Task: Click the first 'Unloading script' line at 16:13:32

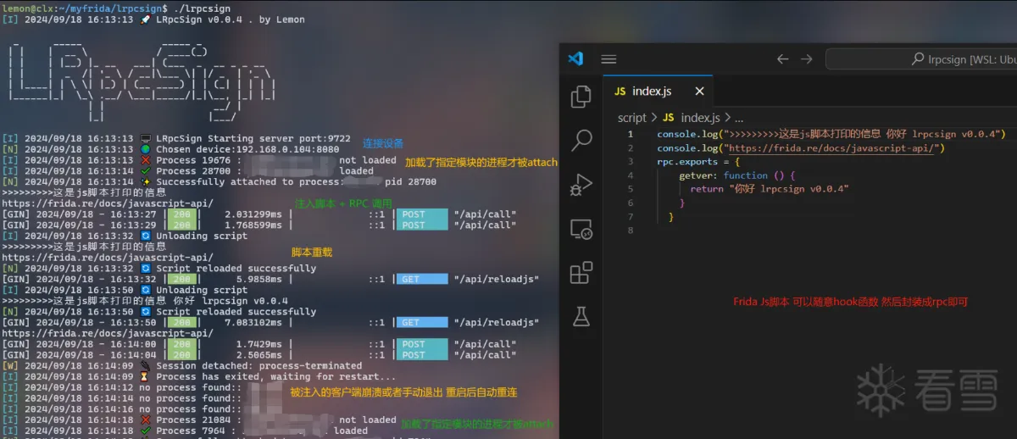Action: tap(125, 236)
